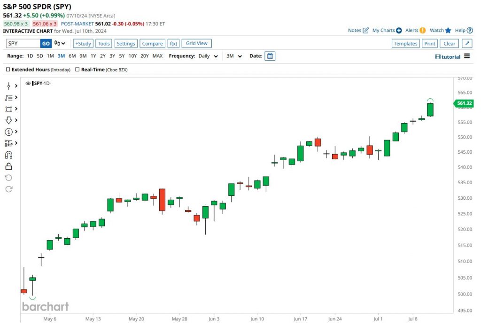Select the MAX range
The height and width of the screenshot is (327, 481).
tap(158, 56)
